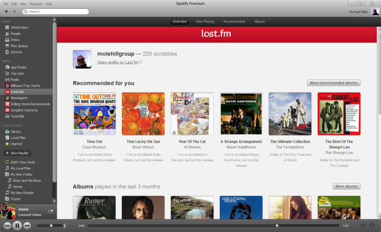Open the Playback menu
The height and width of the screenshot is (232, 381).
36,4
